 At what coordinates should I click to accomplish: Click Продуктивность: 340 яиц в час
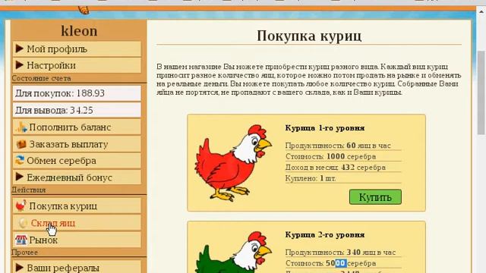click(340, 253)
